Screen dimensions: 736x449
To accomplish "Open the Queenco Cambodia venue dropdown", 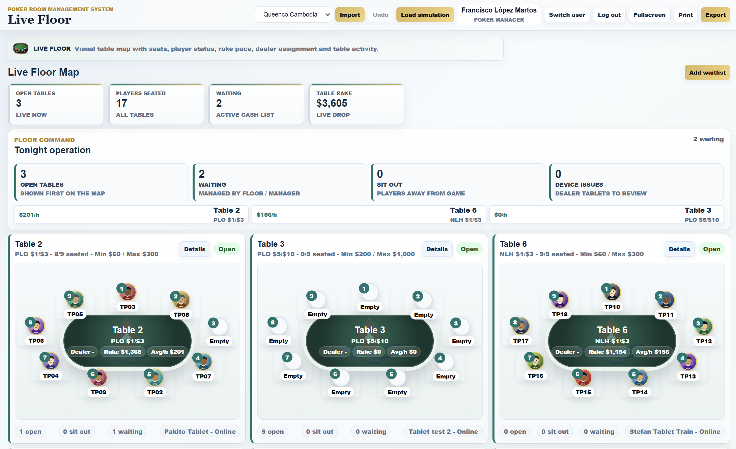I will [x=293, y=15].
